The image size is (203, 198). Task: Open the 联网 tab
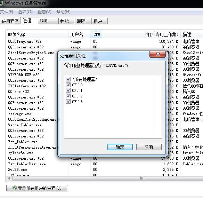(83, 21)
